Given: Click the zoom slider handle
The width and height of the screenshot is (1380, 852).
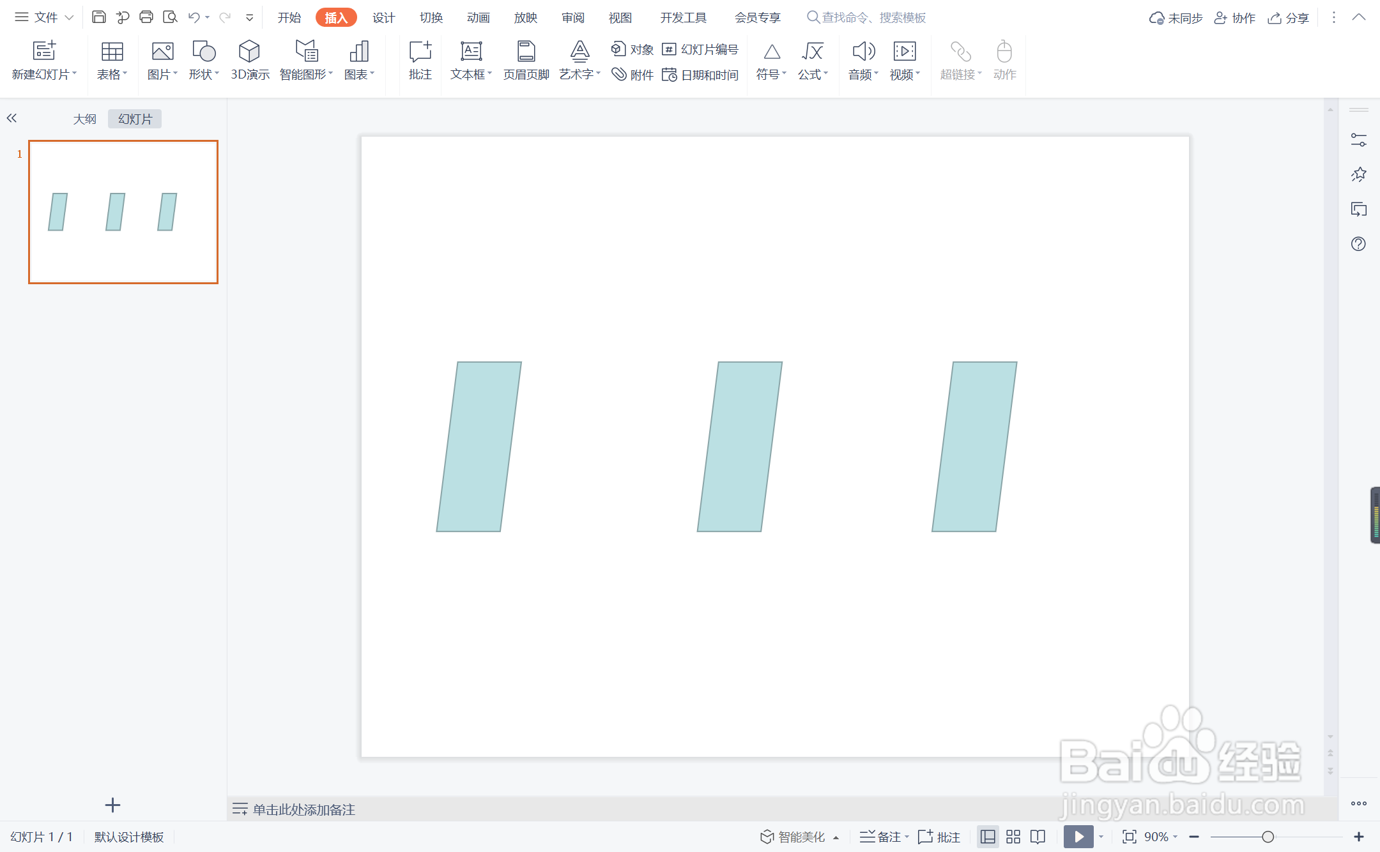Looking at the screenshot, I should point(1268,837).
